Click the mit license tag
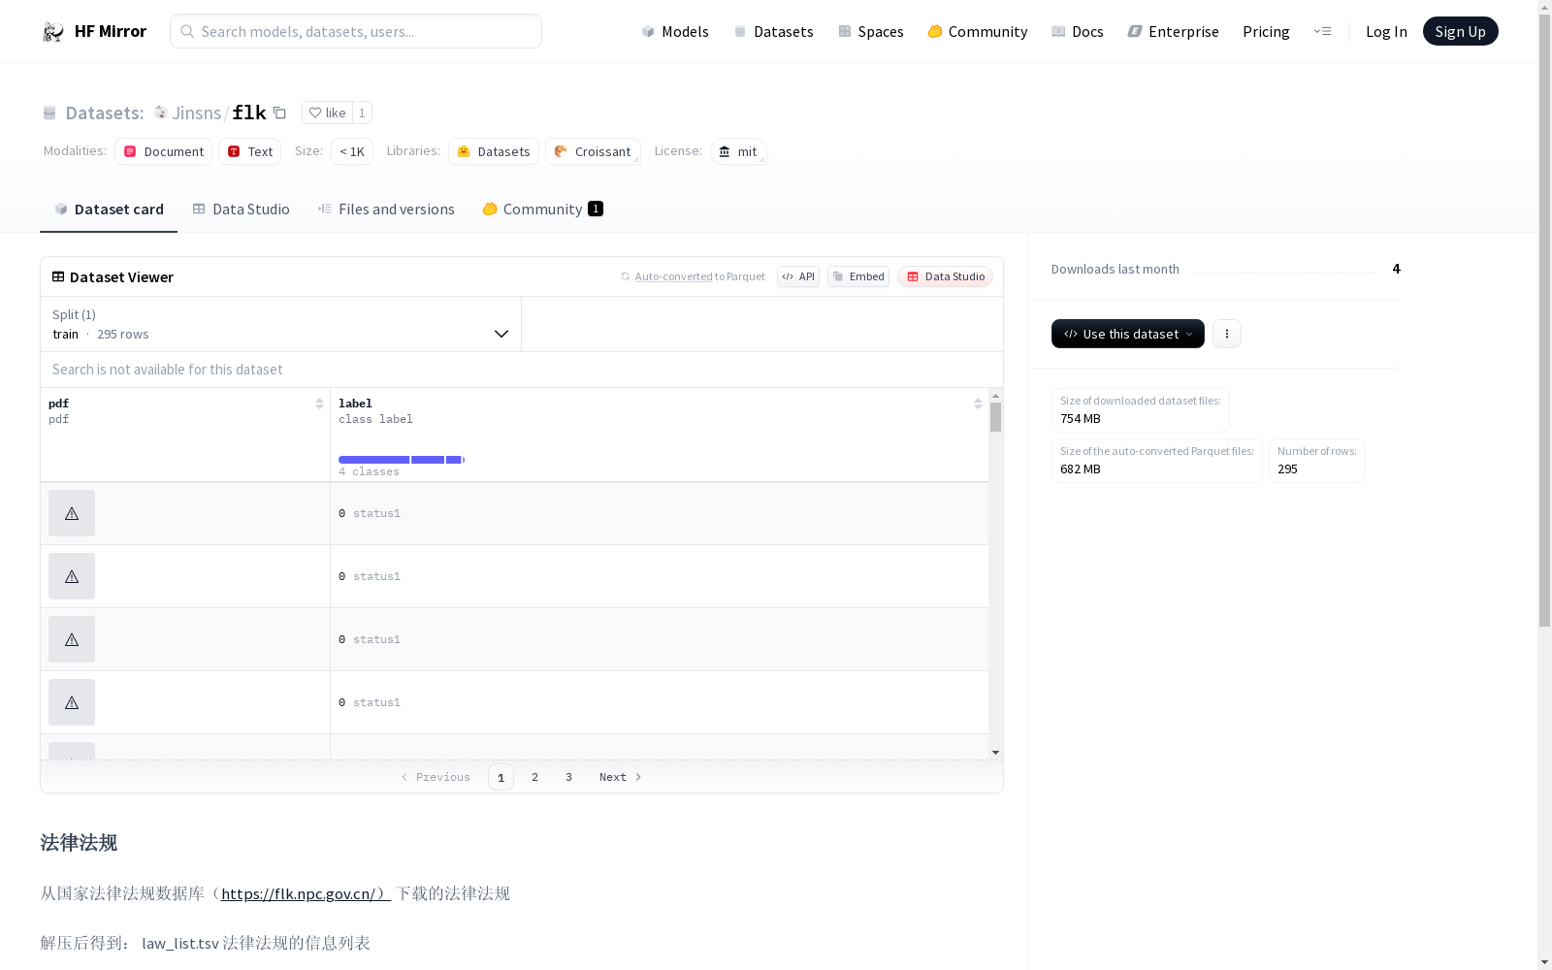This screenshot has width=1552, height=970. [738, 151]
